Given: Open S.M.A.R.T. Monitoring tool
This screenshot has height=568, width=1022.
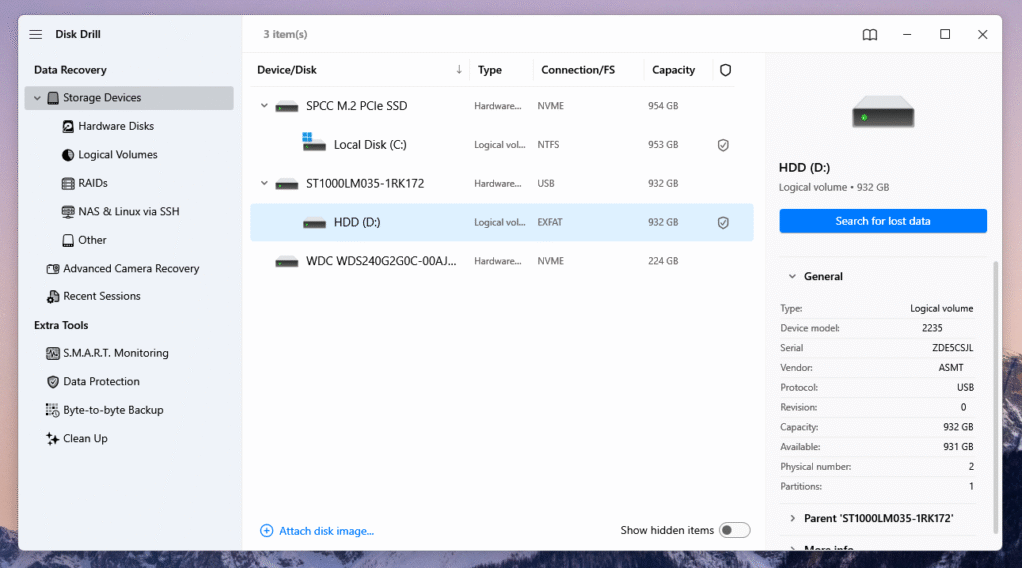Looking at the screenshot, I should pos(115,353).
